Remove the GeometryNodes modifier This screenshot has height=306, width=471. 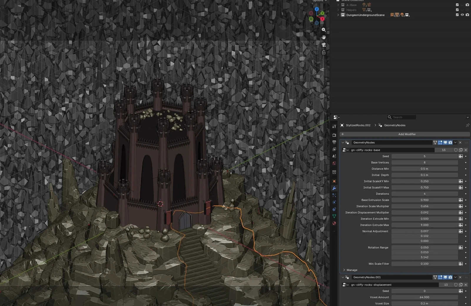coord(460,143)
